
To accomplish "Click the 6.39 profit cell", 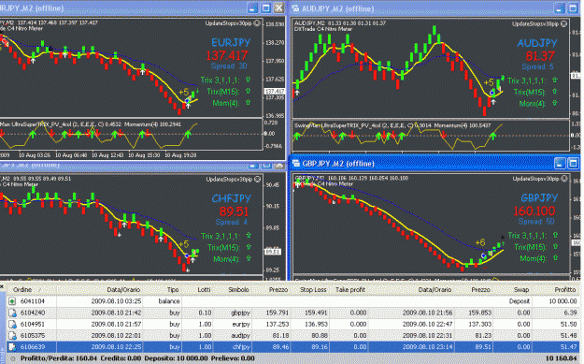I will point(571,313).
